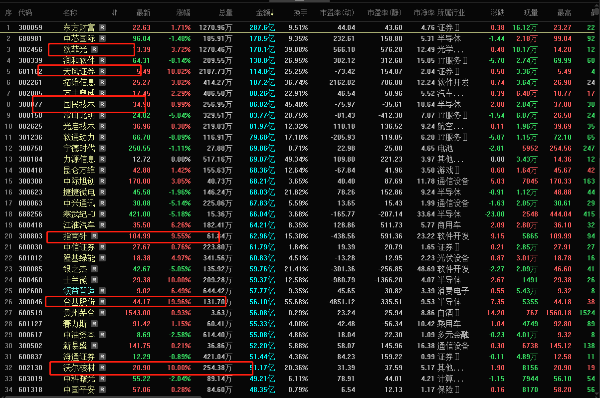Click the R badge beside 中芯国际
The width and height of the screenshot is (600, 398).
pos(102,38)
